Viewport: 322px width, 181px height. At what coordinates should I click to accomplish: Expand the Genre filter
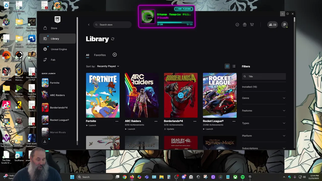264,98
